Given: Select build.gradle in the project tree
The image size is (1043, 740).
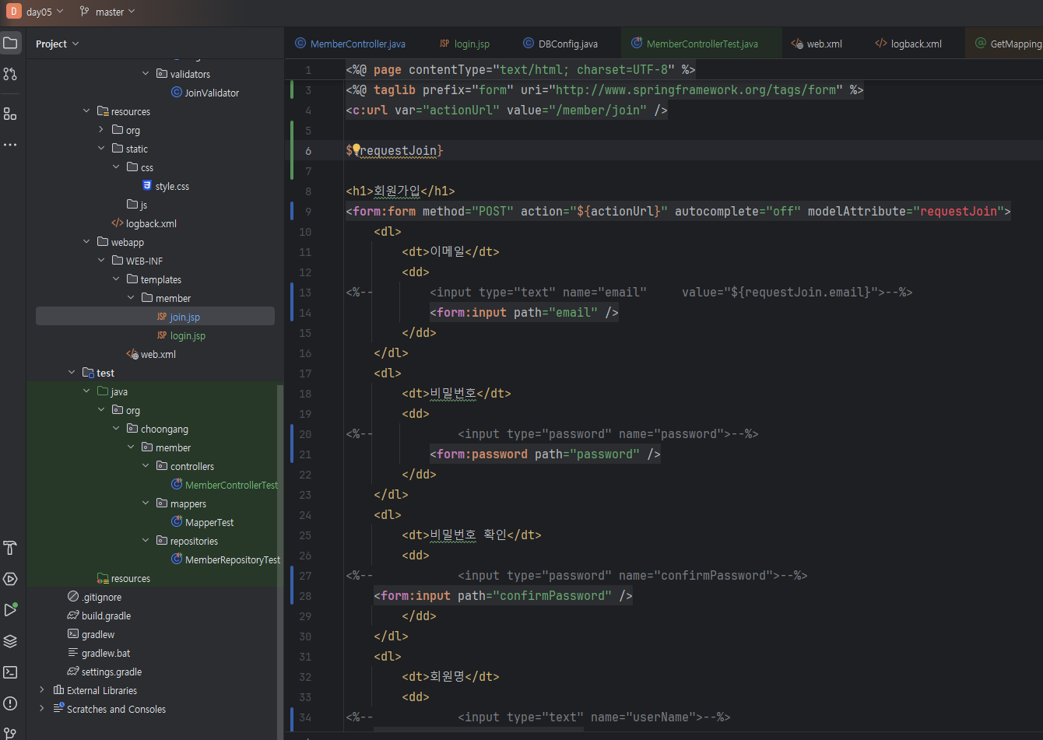Looking at the screenshot, I should point(106,615).
